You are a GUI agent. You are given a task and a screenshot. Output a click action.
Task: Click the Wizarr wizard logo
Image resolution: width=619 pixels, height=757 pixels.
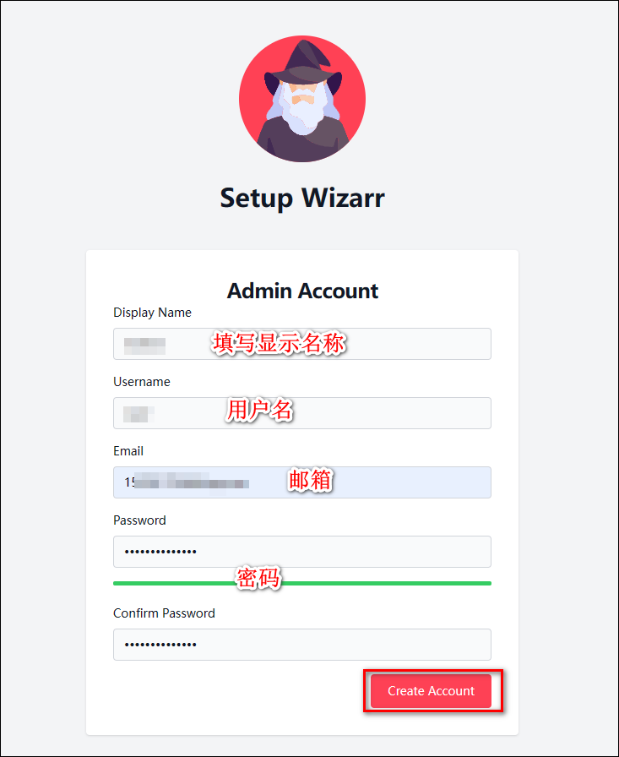tap(302, 99)
